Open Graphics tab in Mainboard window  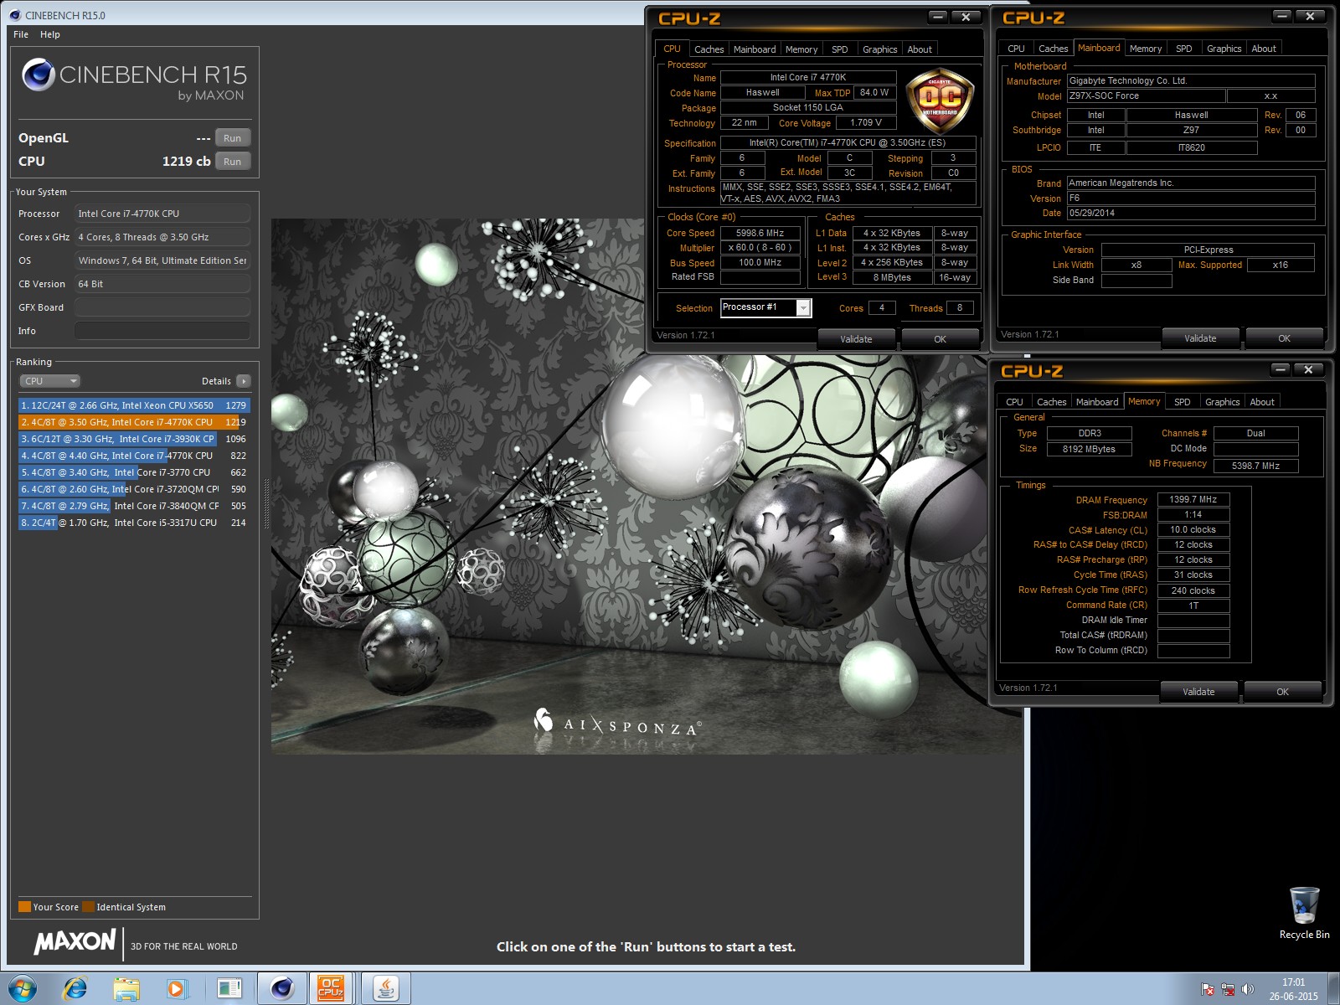(1224, 49)
